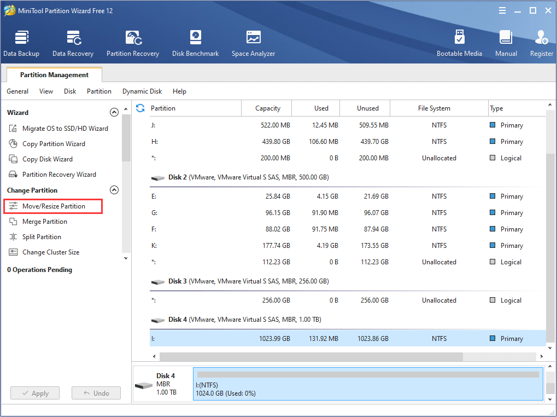This screenshot has width=557, height=417.
Task: Start the Disk Benchmark tool
Action: 195,43
